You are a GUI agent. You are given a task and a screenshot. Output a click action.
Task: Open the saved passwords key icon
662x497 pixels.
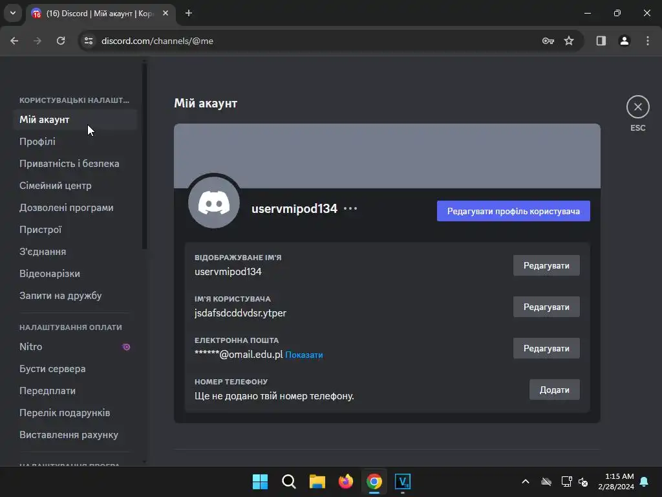coord(548,41)
